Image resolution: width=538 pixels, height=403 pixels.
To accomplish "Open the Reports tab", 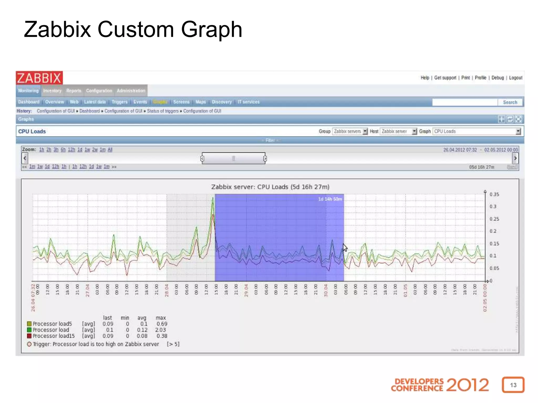I will click(x=74, y=91).
